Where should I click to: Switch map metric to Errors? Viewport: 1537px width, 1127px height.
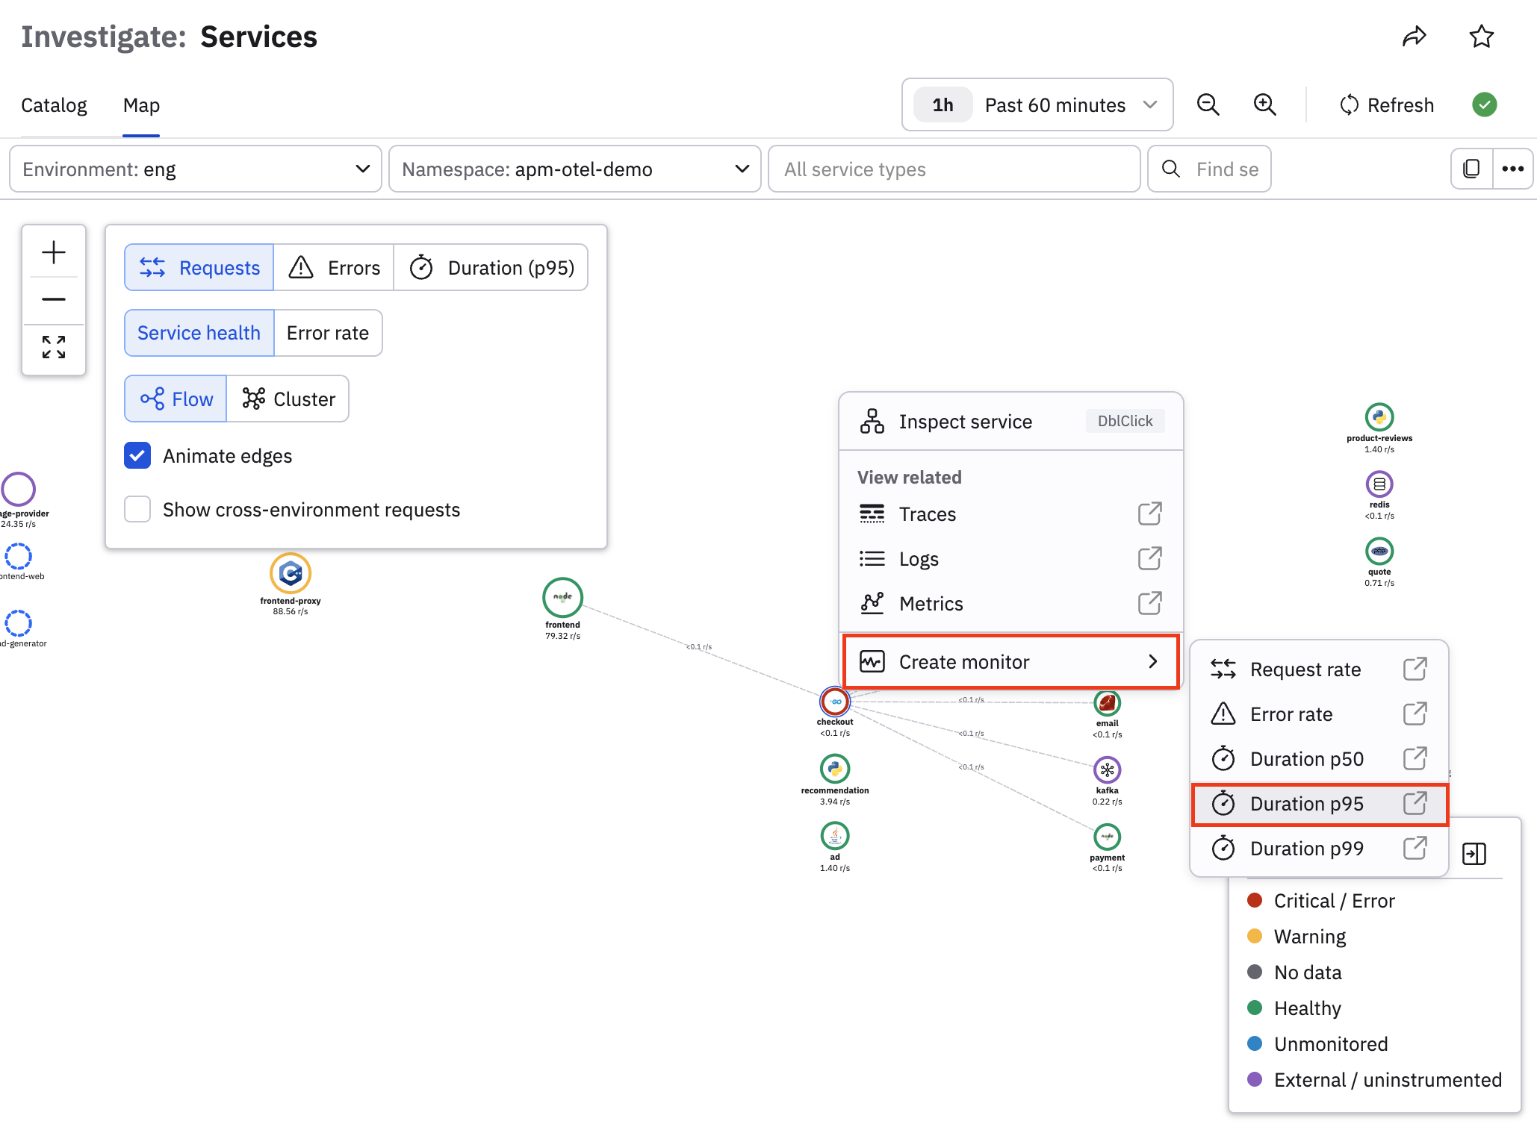pyautogui.click(x=334, y=267)
